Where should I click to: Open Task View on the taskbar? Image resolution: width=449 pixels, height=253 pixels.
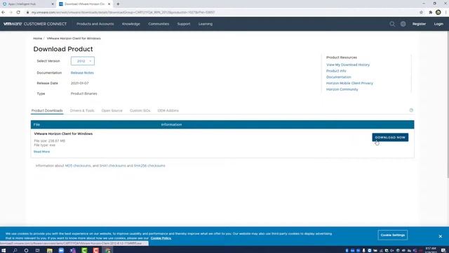37,250
